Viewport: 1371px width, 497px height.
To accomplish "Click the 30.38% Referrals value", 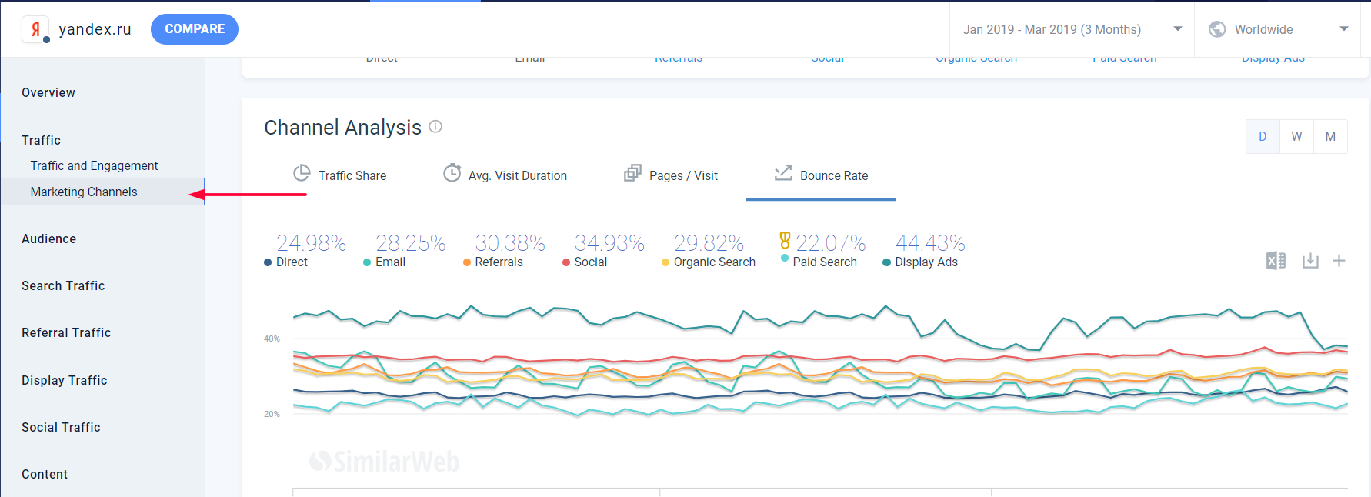I will click(x=509, y=243).
